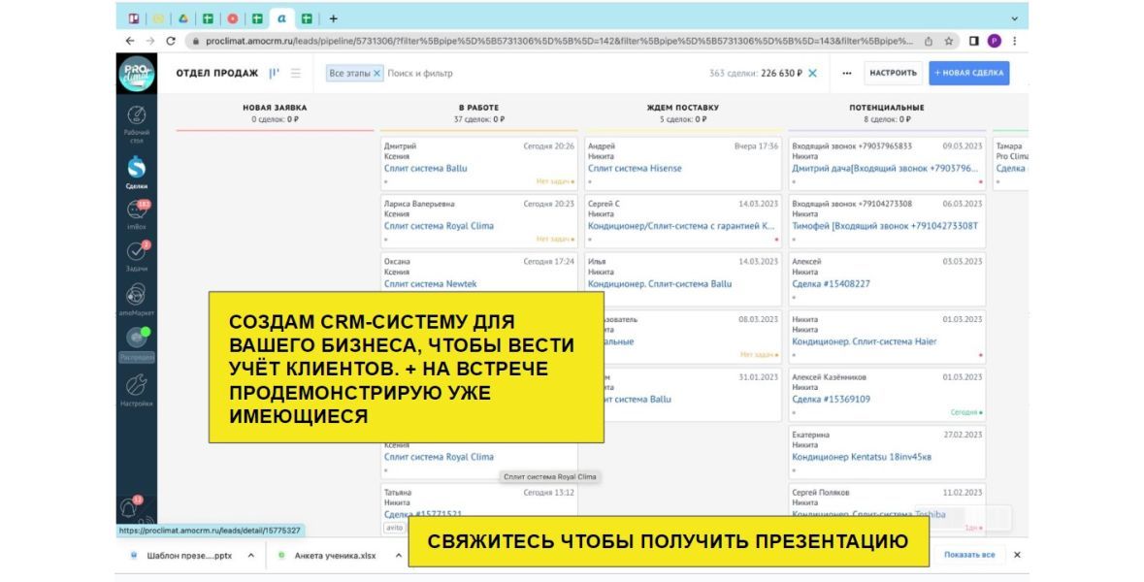Close the downloads bar

(x=1017, y=555)
